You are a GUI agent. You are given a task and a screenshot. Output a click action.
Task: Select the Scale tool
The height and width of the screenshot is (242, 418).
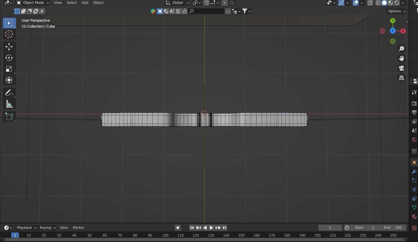pyautogui.click(x=9, y=69)
